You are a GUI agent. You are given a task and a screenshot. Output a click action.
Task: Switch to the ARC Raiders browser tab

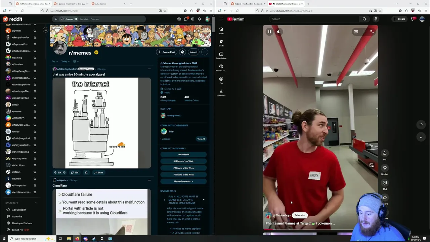(108, 4)
